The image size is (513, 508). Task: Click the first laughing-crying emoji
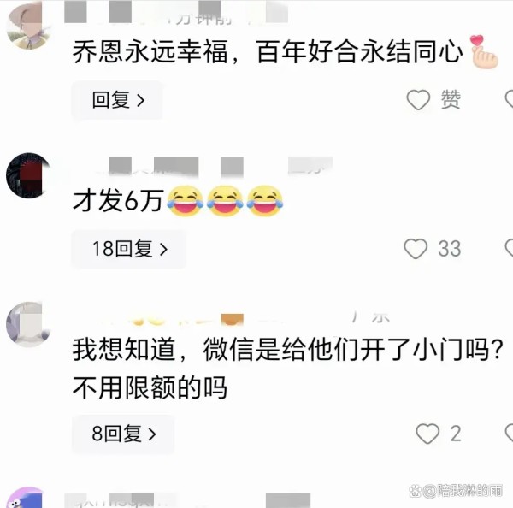(186, 201)
